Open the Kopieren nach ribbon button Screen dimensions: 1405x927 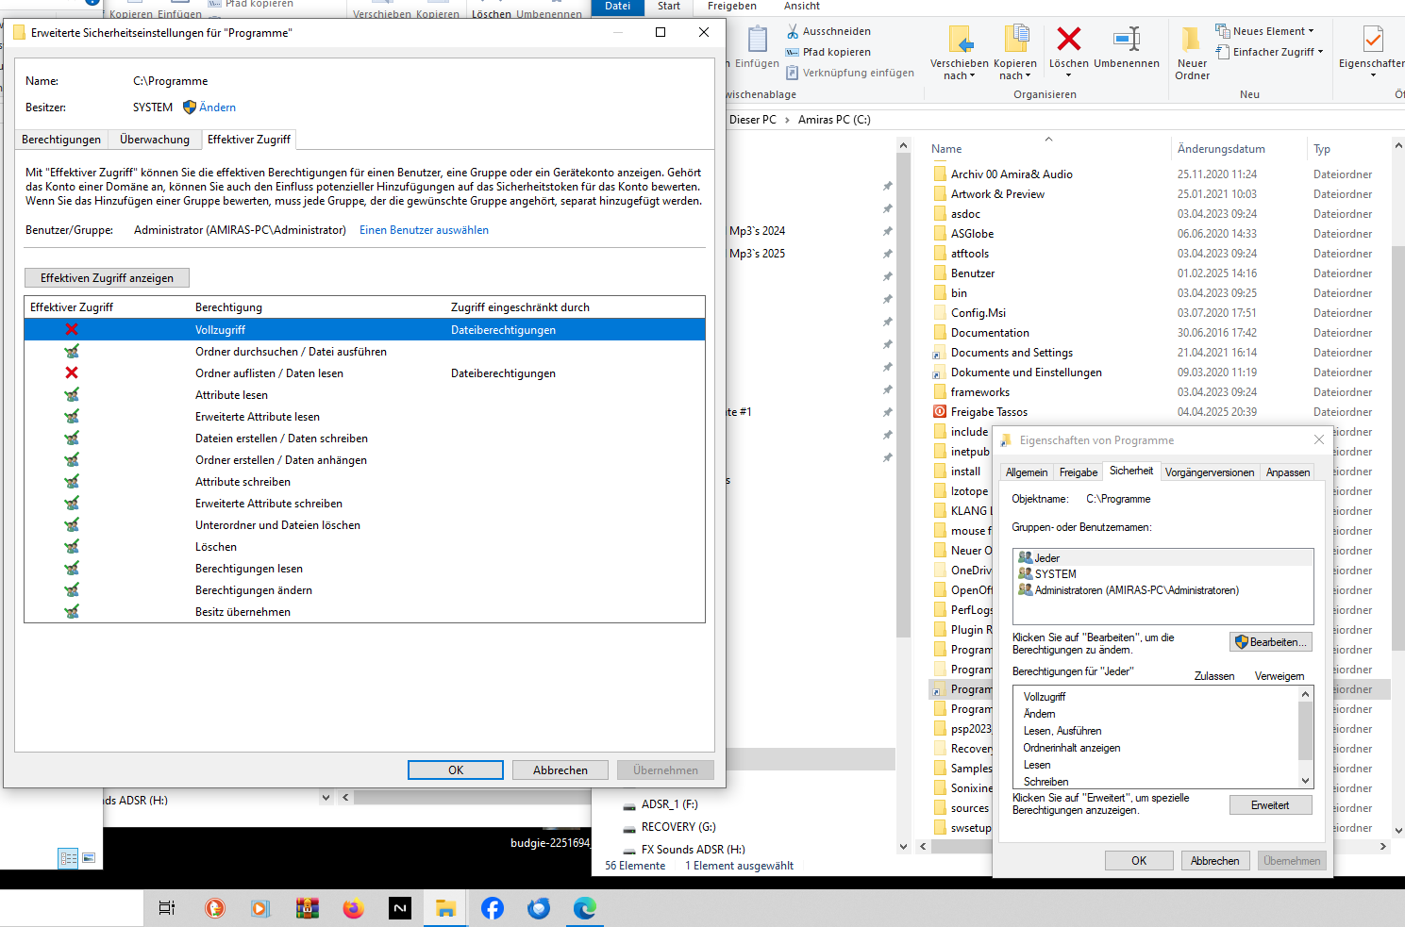point(1015,54)
